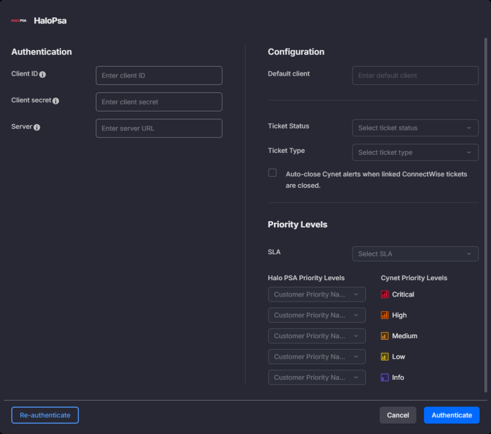Click the info icon beside Client ID
This screenshot has width=491, height=434.
click(x=43, y=75)
